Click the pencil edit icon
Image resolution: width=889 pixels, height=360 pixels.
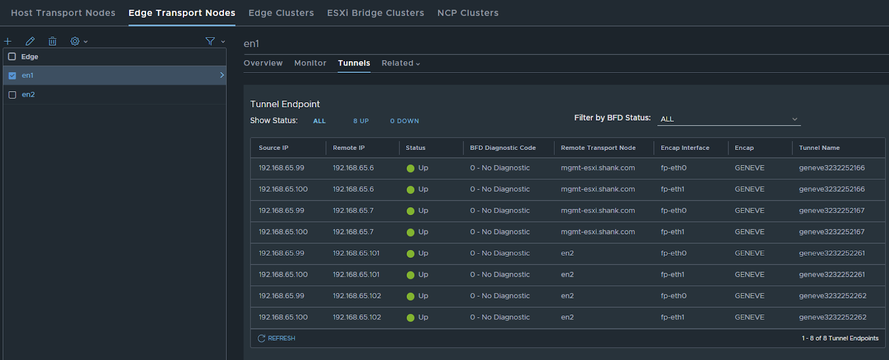click(30, 41)
